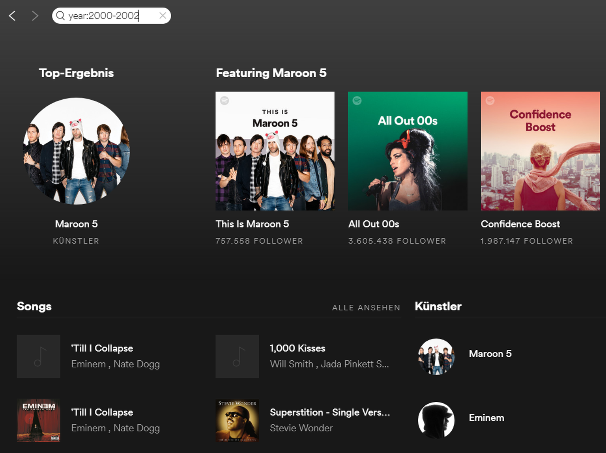The height and width of the screenshot is (453, 606).
Task: Clear the search field with X
Action: (x=163, y=16)
